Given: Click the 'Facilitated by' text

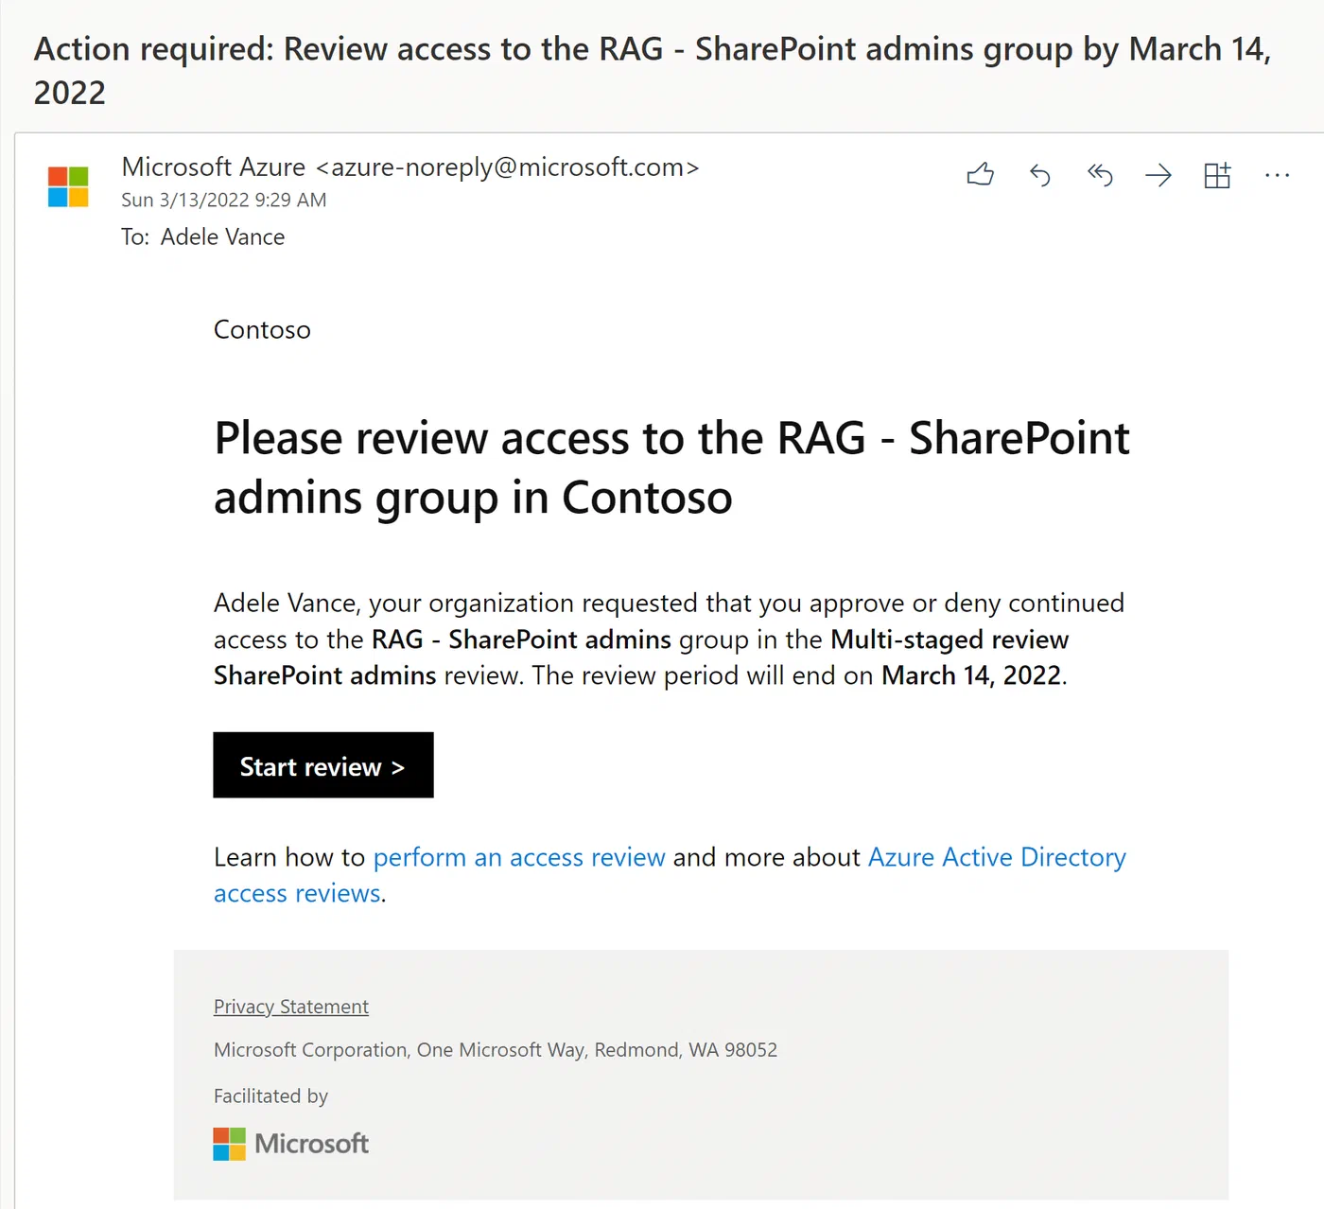Looking at the screenshot, I should (x=270, y=1096).
